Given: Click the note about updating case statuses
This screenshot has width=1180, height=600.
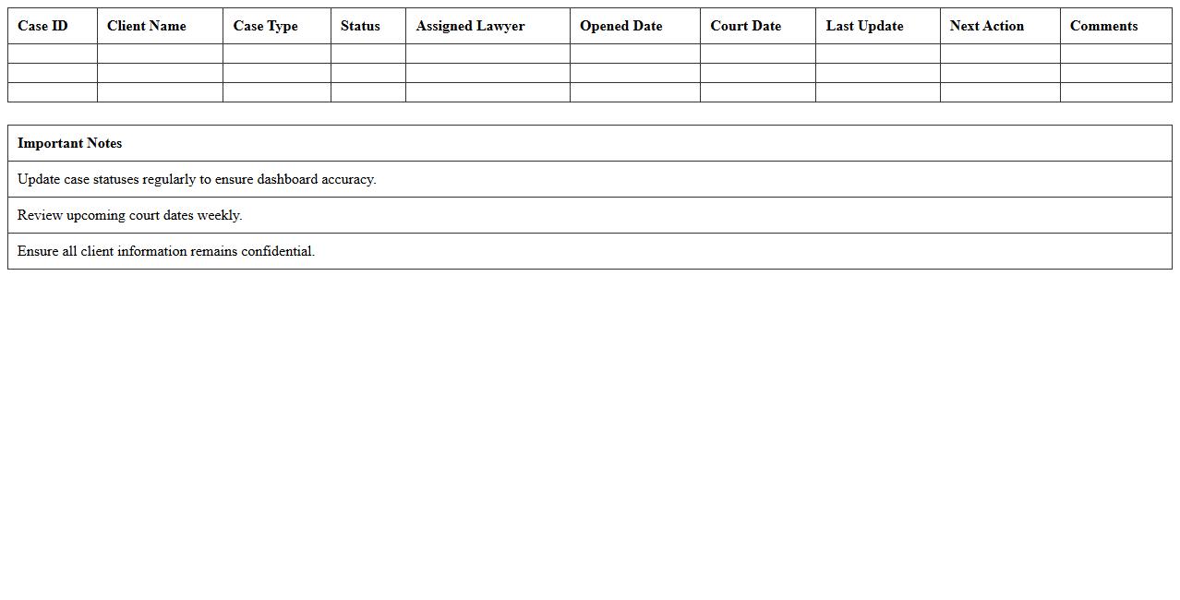Looking at the screenshot, I should 198,179.
